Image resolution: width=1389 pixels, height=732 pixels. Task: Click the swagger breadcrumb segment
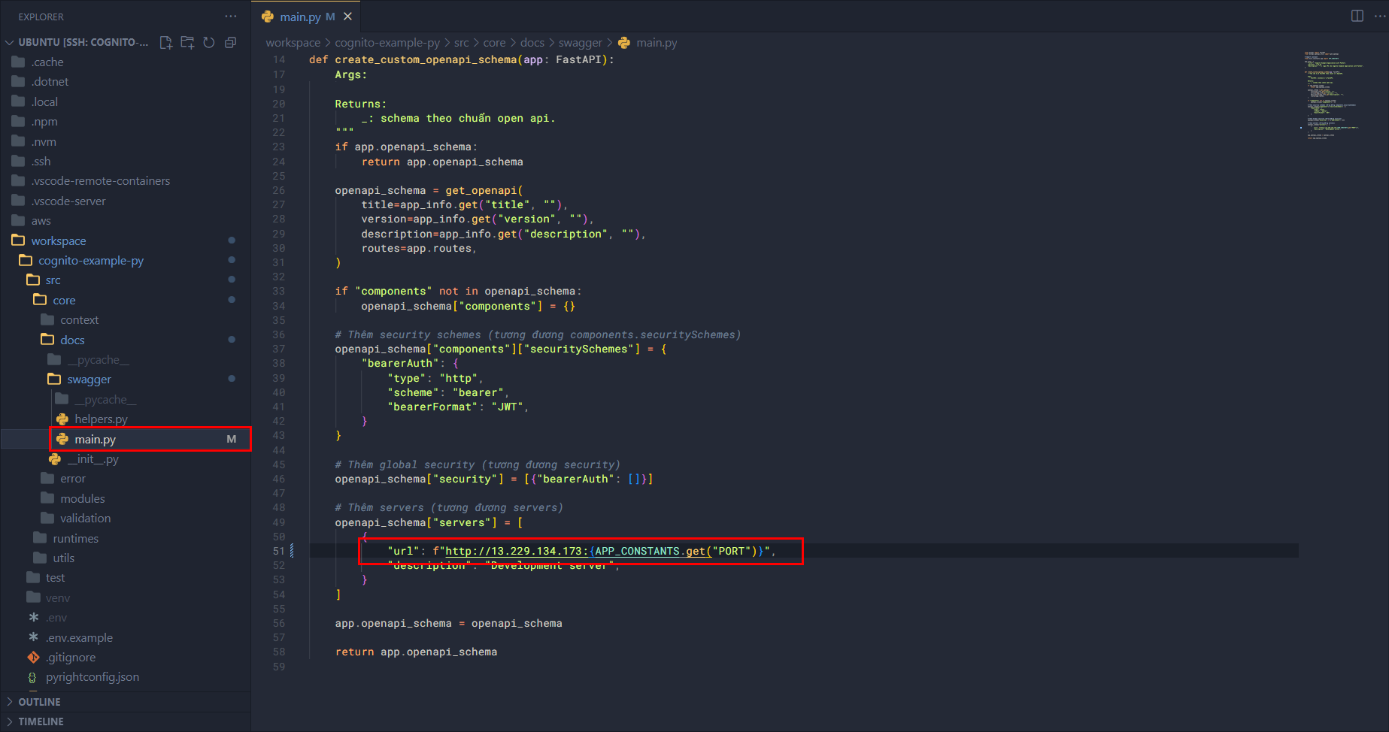[580, 43]
